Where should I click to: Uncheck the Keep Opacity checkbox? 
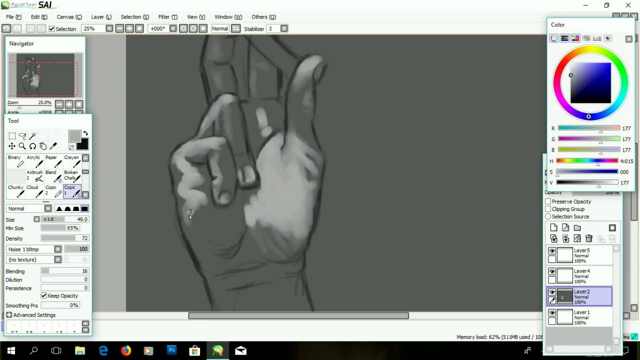44,296
